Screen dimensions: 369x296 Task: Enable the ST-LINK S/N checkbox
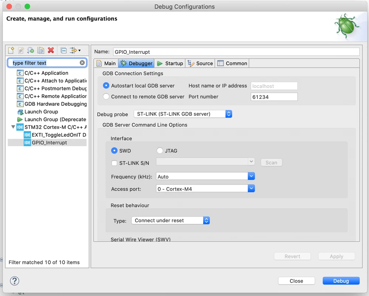point(114,163)
